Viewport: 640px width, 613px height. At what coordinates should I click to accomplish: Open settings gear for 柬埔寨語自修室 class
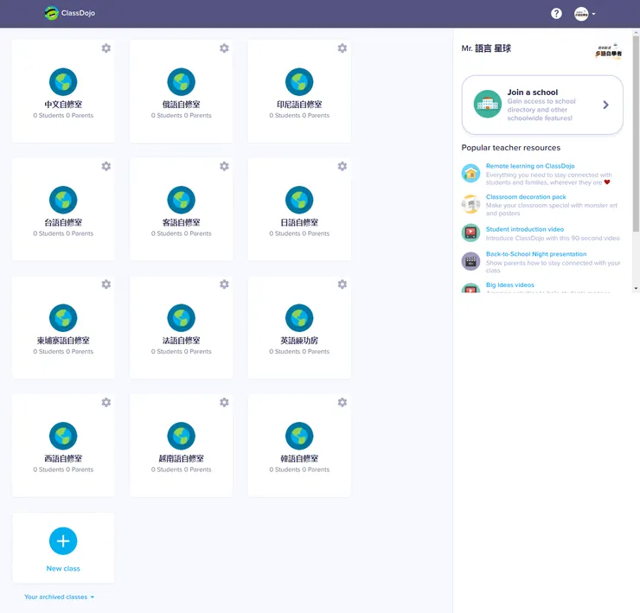(106, 284)
